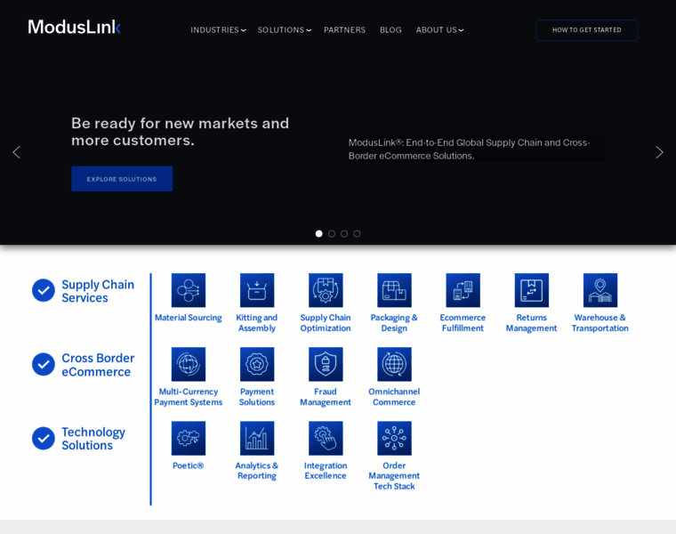
Task: Open the Packaging & Design icon
Action: 394,290
